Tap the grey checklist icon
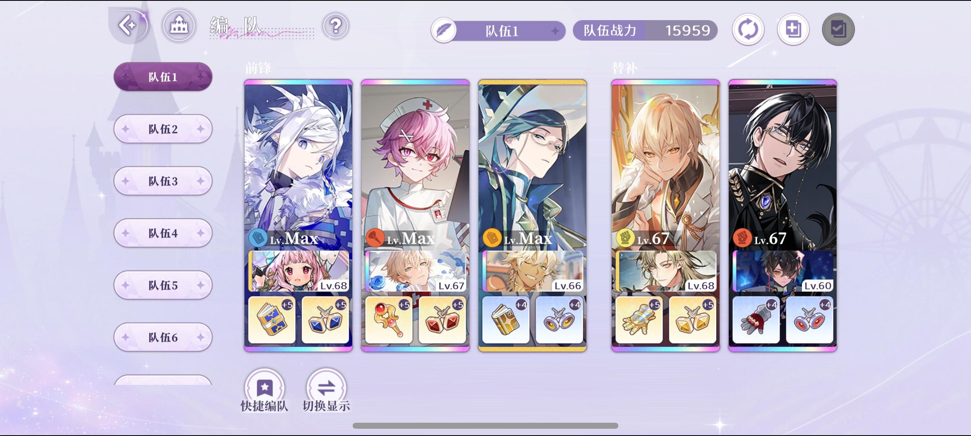 [838, 30]
